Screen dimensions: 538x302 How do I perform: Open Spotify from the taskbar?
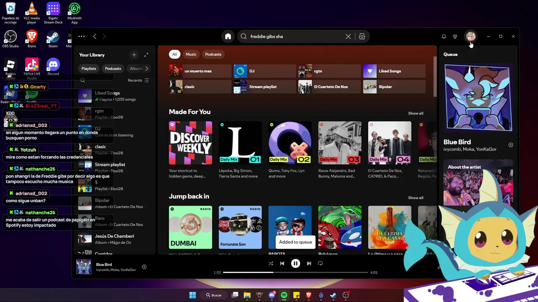point(284,295)
